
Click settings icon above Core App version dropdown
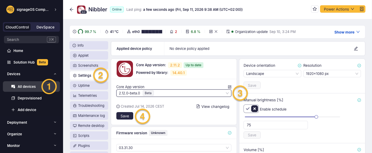coord(229,87)
